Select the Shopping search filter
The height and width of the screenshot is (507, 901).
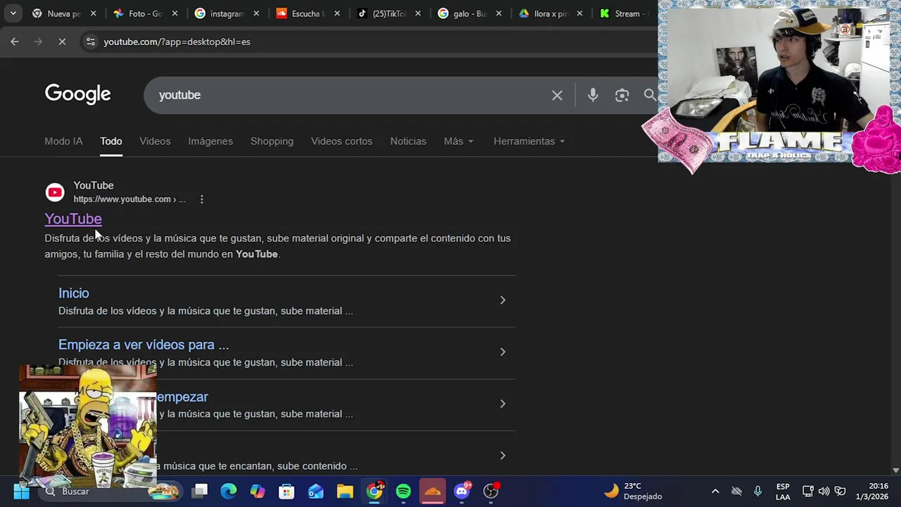point(272,141)
